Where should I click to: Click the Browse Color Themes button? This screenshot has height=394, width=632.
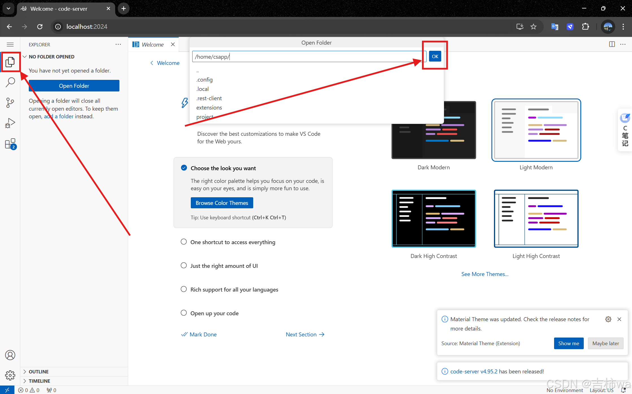tap(222, 203)
